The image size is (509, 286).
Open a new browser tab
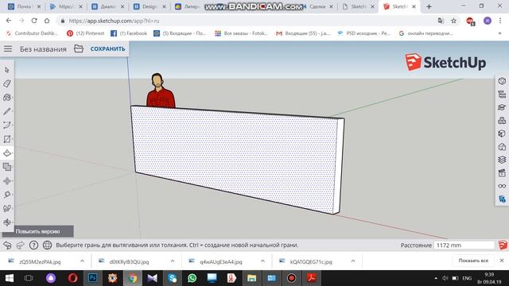[429, 6]
